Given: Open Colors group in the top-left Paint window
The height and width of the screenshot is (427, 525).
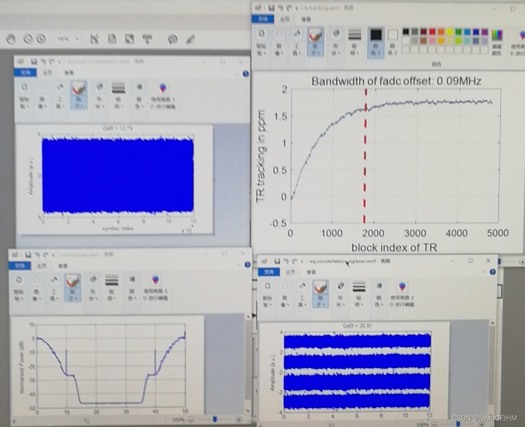Looking at the screenshot, I should [x=139, y=95].
